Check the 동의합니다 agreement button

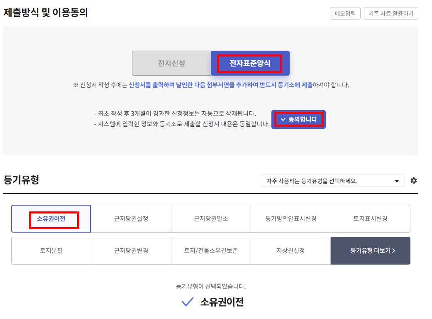pos(298,119)
